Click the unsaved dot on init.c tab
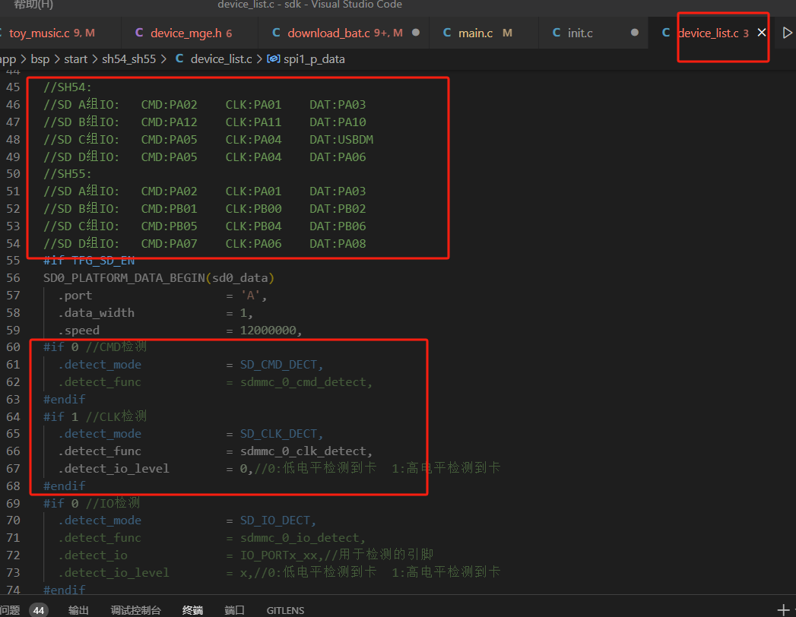The height and width of the screenshot is (617, 796). coord(635,33)
